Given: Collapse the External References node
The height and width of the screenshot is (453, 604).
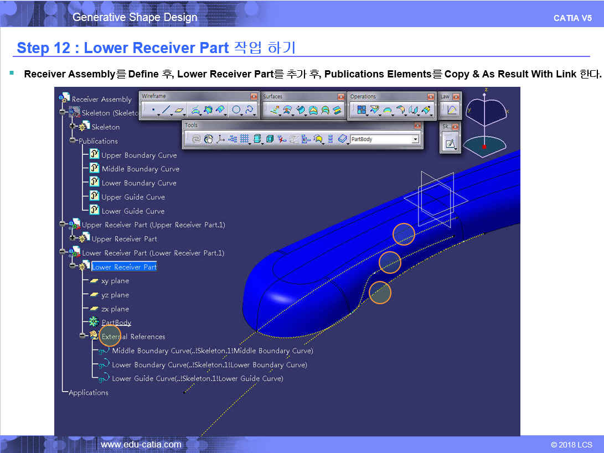Looking at the screenshot, I should point(82,336).
